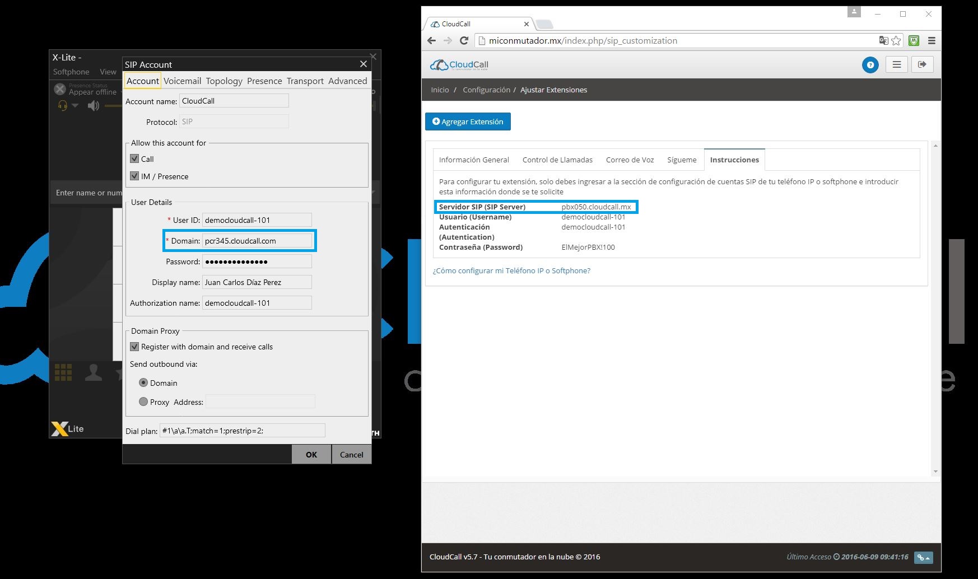978x579 pixels.
Task: Open the Correo de Voz tab
Action: point(630,160)
